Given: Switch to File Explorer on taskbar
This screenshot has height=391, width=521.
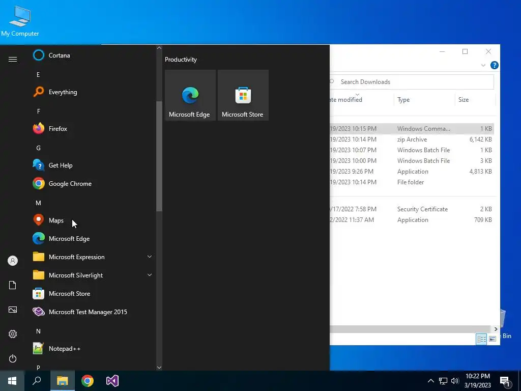Looking at the screenshot, I should [62, 381].
